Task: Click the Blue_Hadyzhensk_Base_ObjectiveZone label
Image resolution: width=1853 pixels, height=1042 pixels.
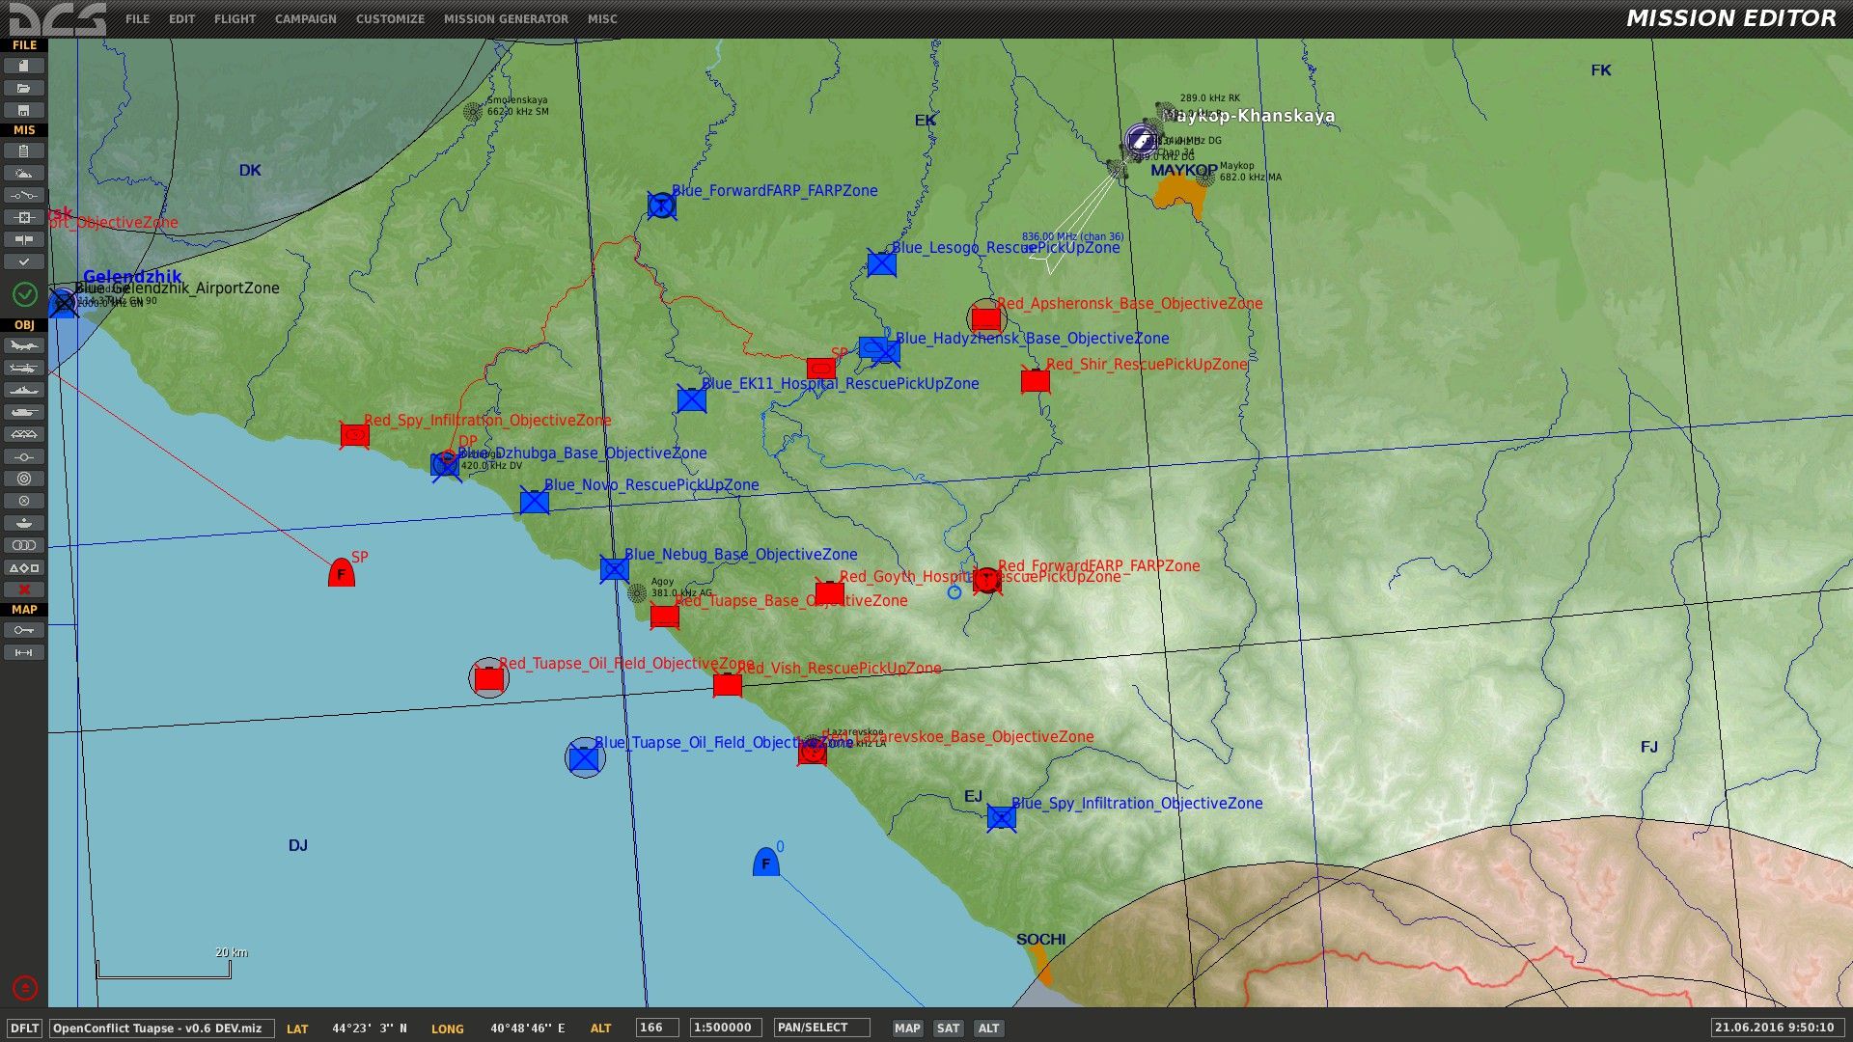Action: point(1033,339)
